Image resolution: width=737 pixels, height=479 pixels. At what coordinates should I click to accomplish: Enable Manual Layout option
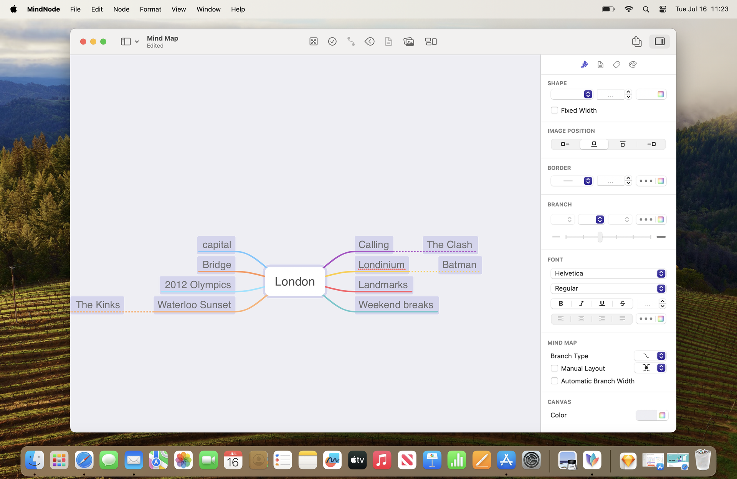[x=554, y=368]
